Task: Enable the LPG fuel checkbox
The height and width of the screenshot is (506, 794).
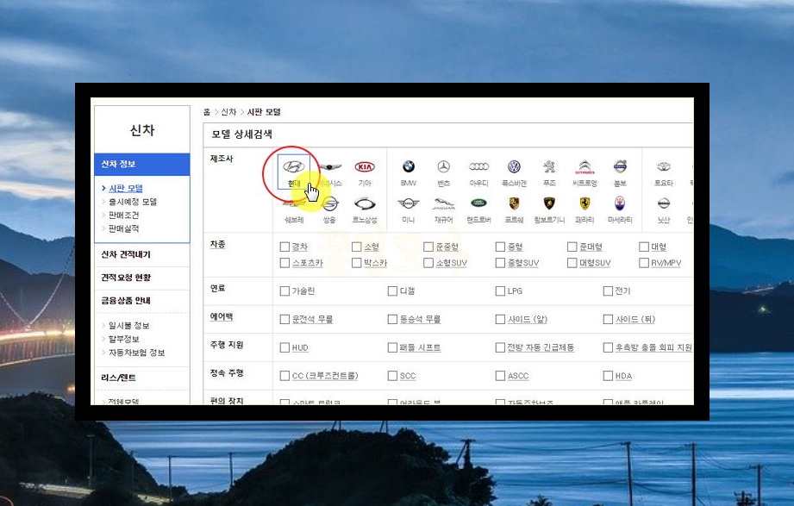Action: pos(500,291)
